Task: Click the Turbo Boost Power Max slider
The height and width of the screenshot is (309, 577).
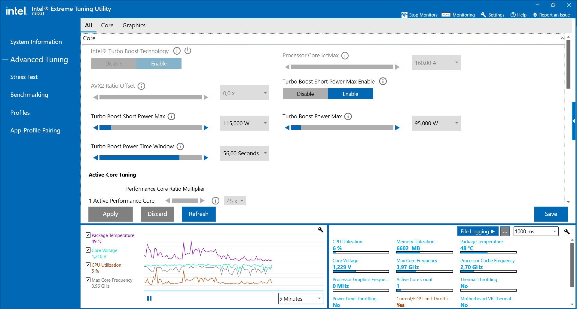Action: coord(342,128)
